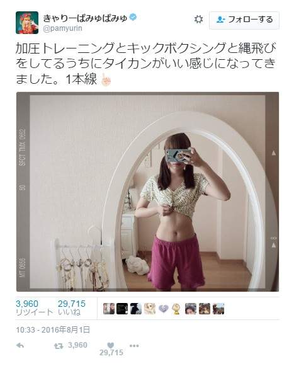Open the @pamyurin handle link
Image resolution: width=294 pixels, height=366 pixels.
pos(62,28)
